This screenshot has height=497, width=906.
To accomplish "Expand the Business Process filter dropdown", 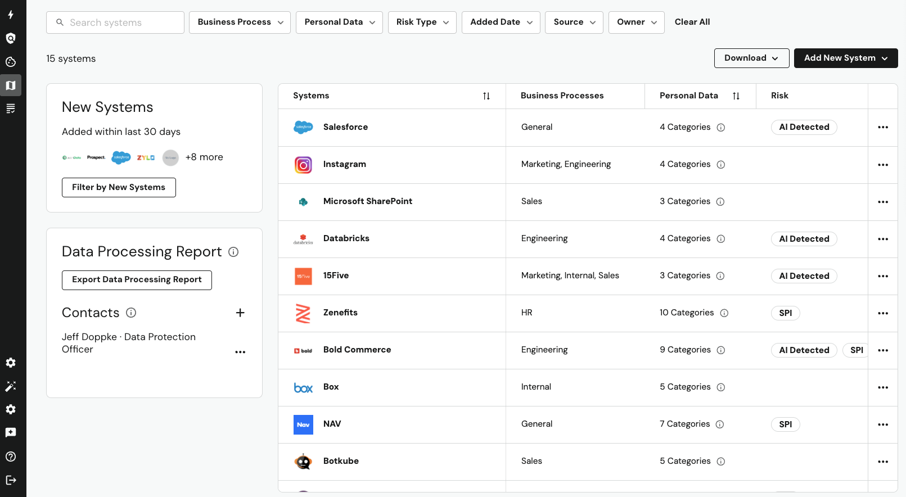I will [240, 22].
